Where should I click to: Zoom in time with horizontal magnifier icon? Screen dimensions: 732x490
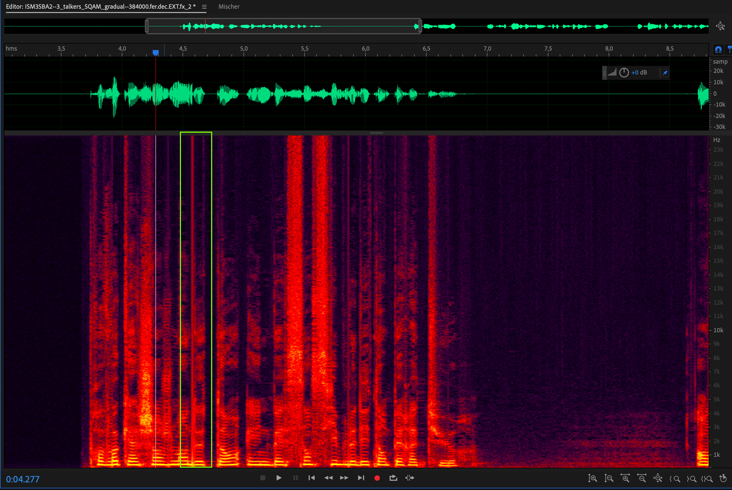(625, 478)
